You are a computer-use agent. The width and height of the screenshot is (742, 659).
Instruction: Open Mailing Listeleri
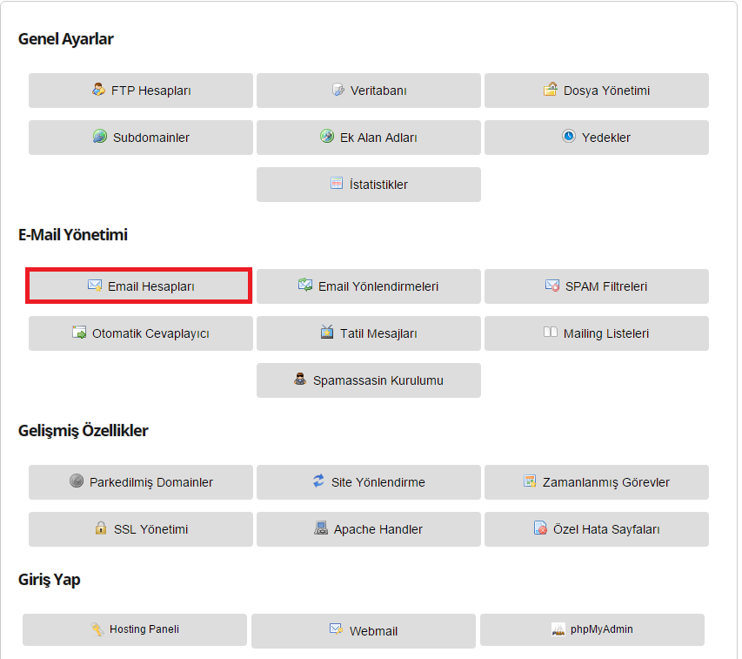point(597,333)
